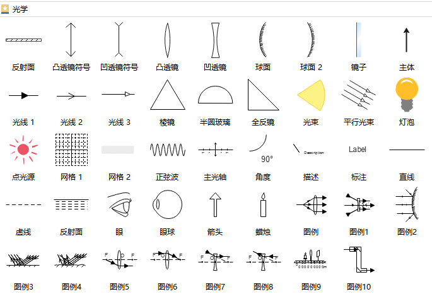Choose the yellow 光束 beam shape

point(312,95)
